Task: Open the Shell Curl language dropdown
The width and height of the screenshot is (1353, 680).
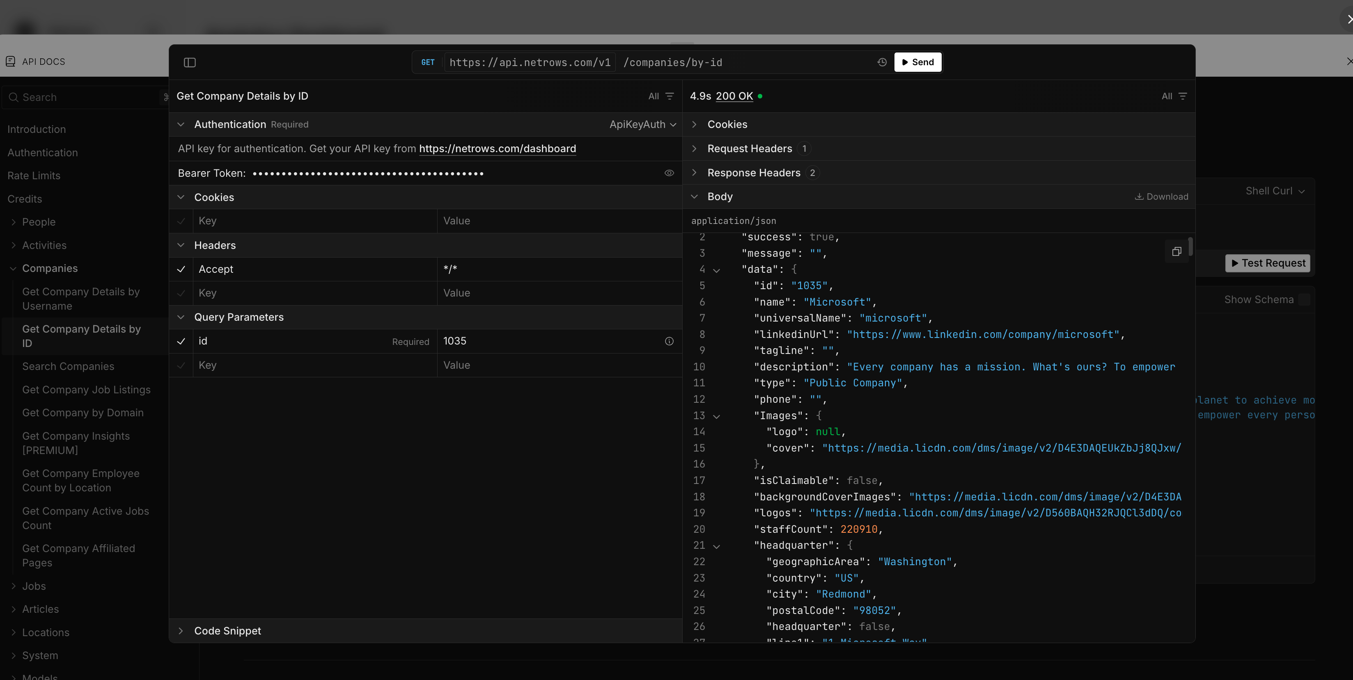Action: coord(1275,190)
